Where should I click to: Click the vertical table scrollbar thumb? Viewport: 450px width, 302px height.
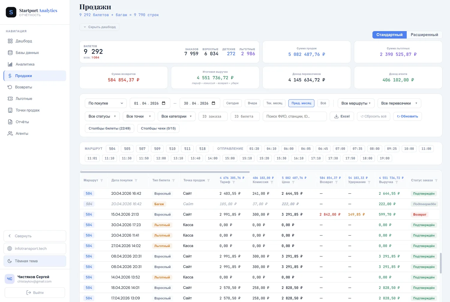click(x=441, y=263)
